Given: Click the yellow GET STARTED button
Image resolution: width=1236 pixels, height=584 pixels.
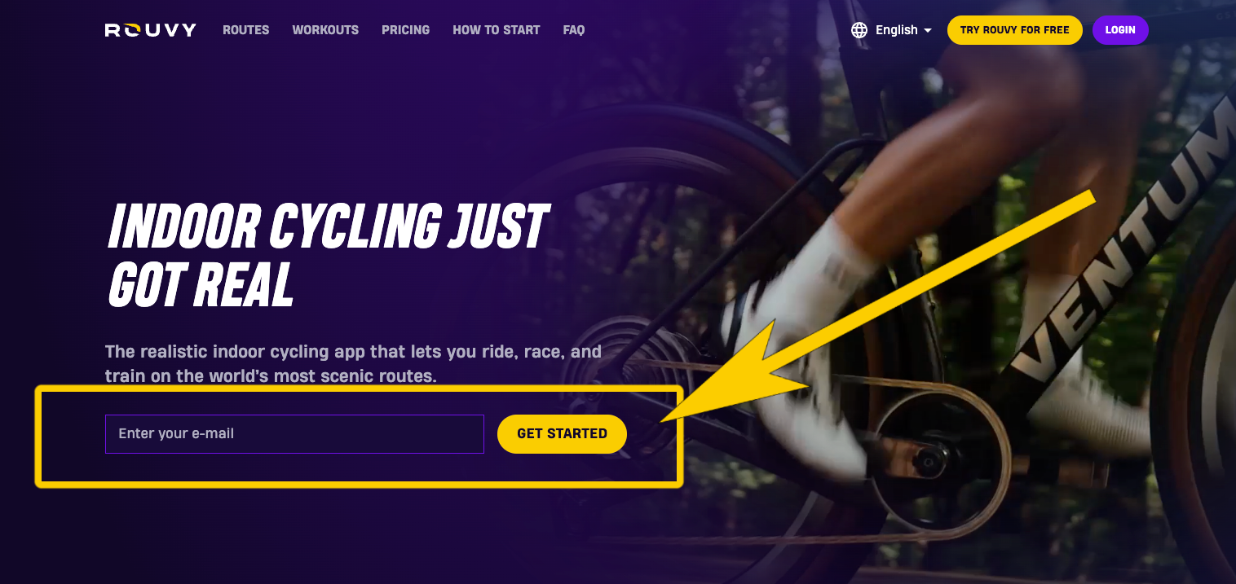Looking at the screenshot, I should click(562, 434).
